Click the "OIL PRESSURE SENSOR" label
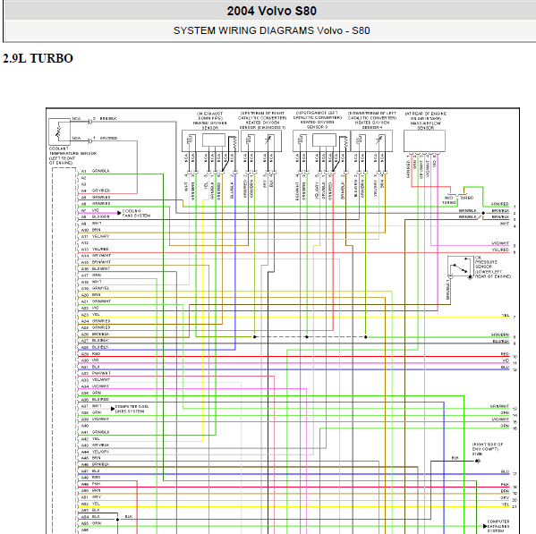 coord(492,267)
